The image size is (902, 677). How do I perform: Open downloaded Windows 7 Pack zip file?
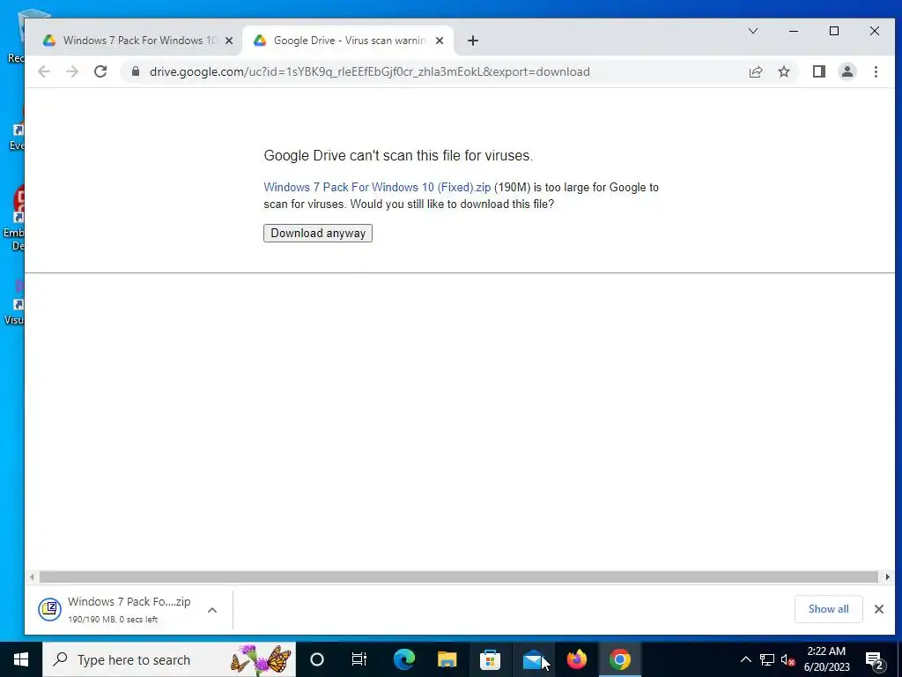click(x=115, y=610)
